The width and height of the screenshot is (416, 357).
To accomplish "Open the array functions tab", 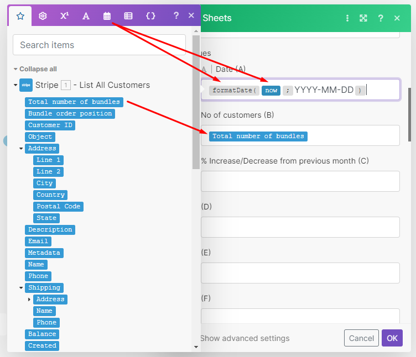I will tap(128, 16).
